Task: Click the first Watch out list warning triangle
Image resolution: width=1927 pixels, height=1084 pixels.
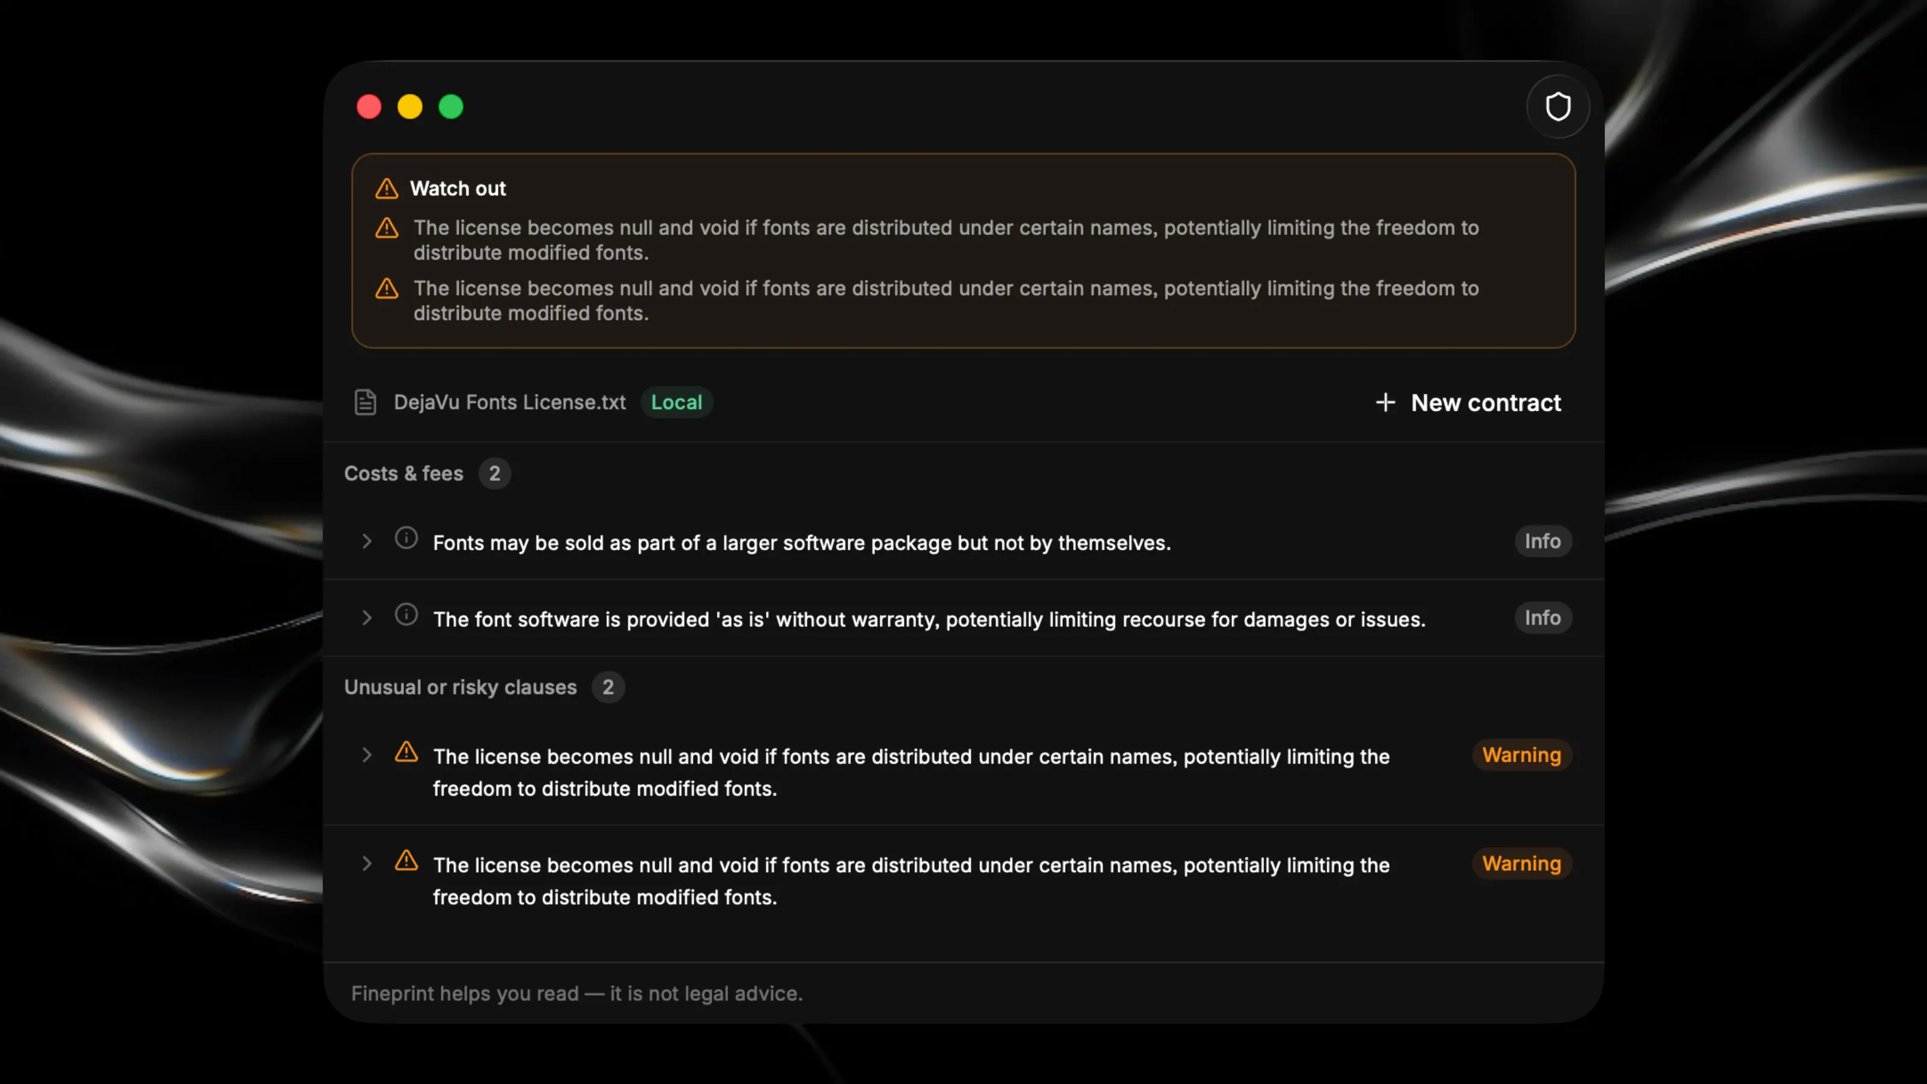Action: pyautogui.click(x=387, y=228)
